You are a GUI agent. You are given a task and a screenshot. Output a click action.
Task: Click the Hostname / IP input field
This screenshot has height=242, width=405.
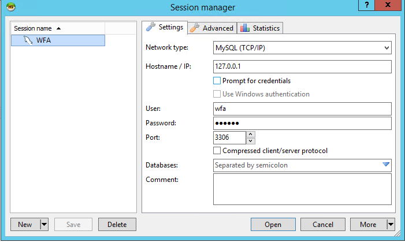coord(302,66)
